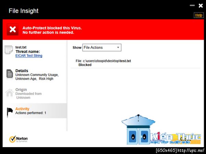Click the File Insight title text
The image size is (206, 154).
(x=23, y=11)
